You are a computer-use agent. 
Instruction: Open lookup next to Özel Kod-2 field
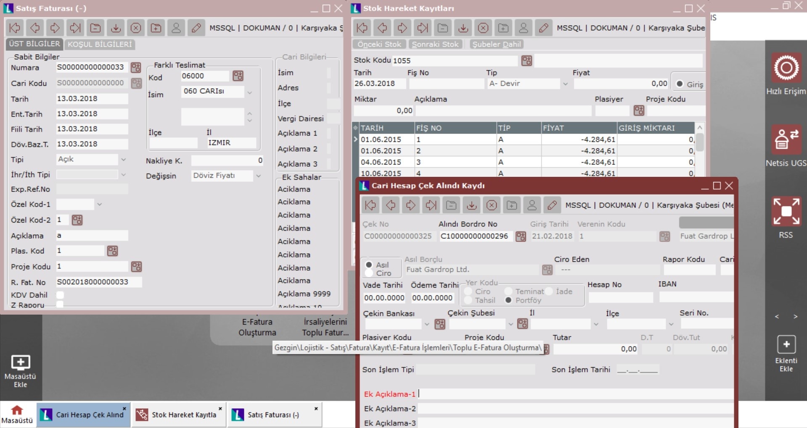tap(77, 220)
